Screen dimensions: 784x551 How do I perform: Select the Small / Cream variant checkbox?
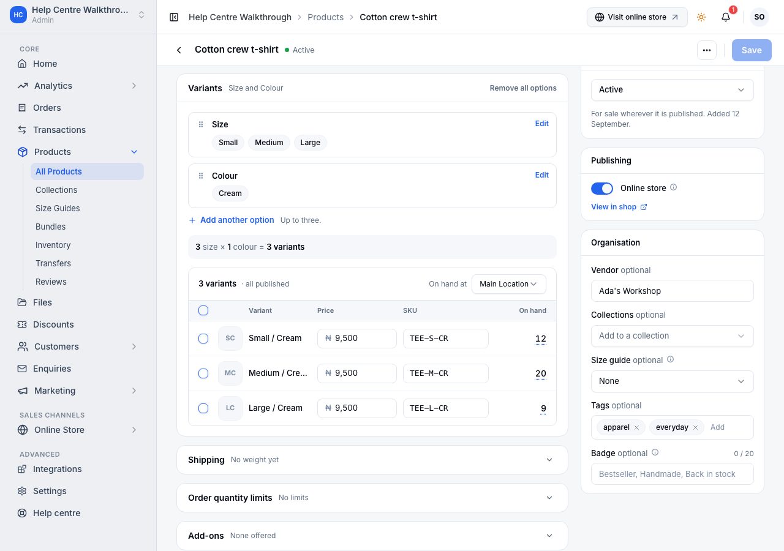point(203,339)
